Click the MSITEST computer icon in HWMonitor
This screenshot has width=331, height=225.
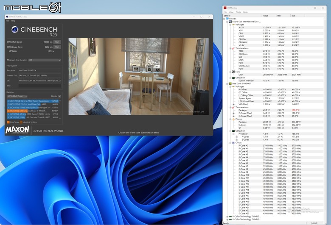pyautogui.click(x=227, y=19)
